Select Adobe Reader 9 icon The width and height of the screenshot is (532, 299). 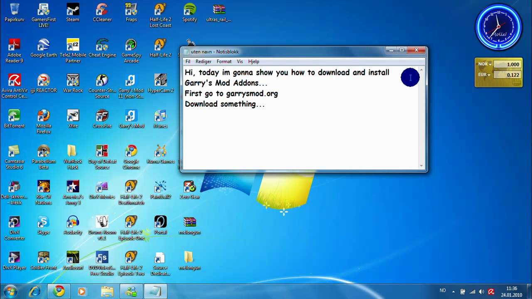[x=15, y=51]
